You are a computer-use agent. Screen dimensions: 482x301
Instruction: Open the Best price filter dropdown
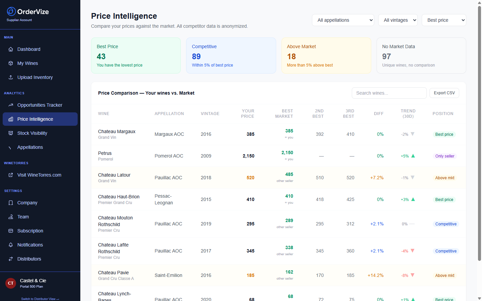point(444,20)
